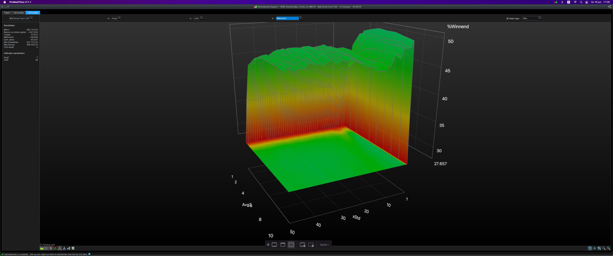The height and width of the screenshot is (256, 613).
Task: Toggle the capture selected portion mode
Action: click(291, 245)
